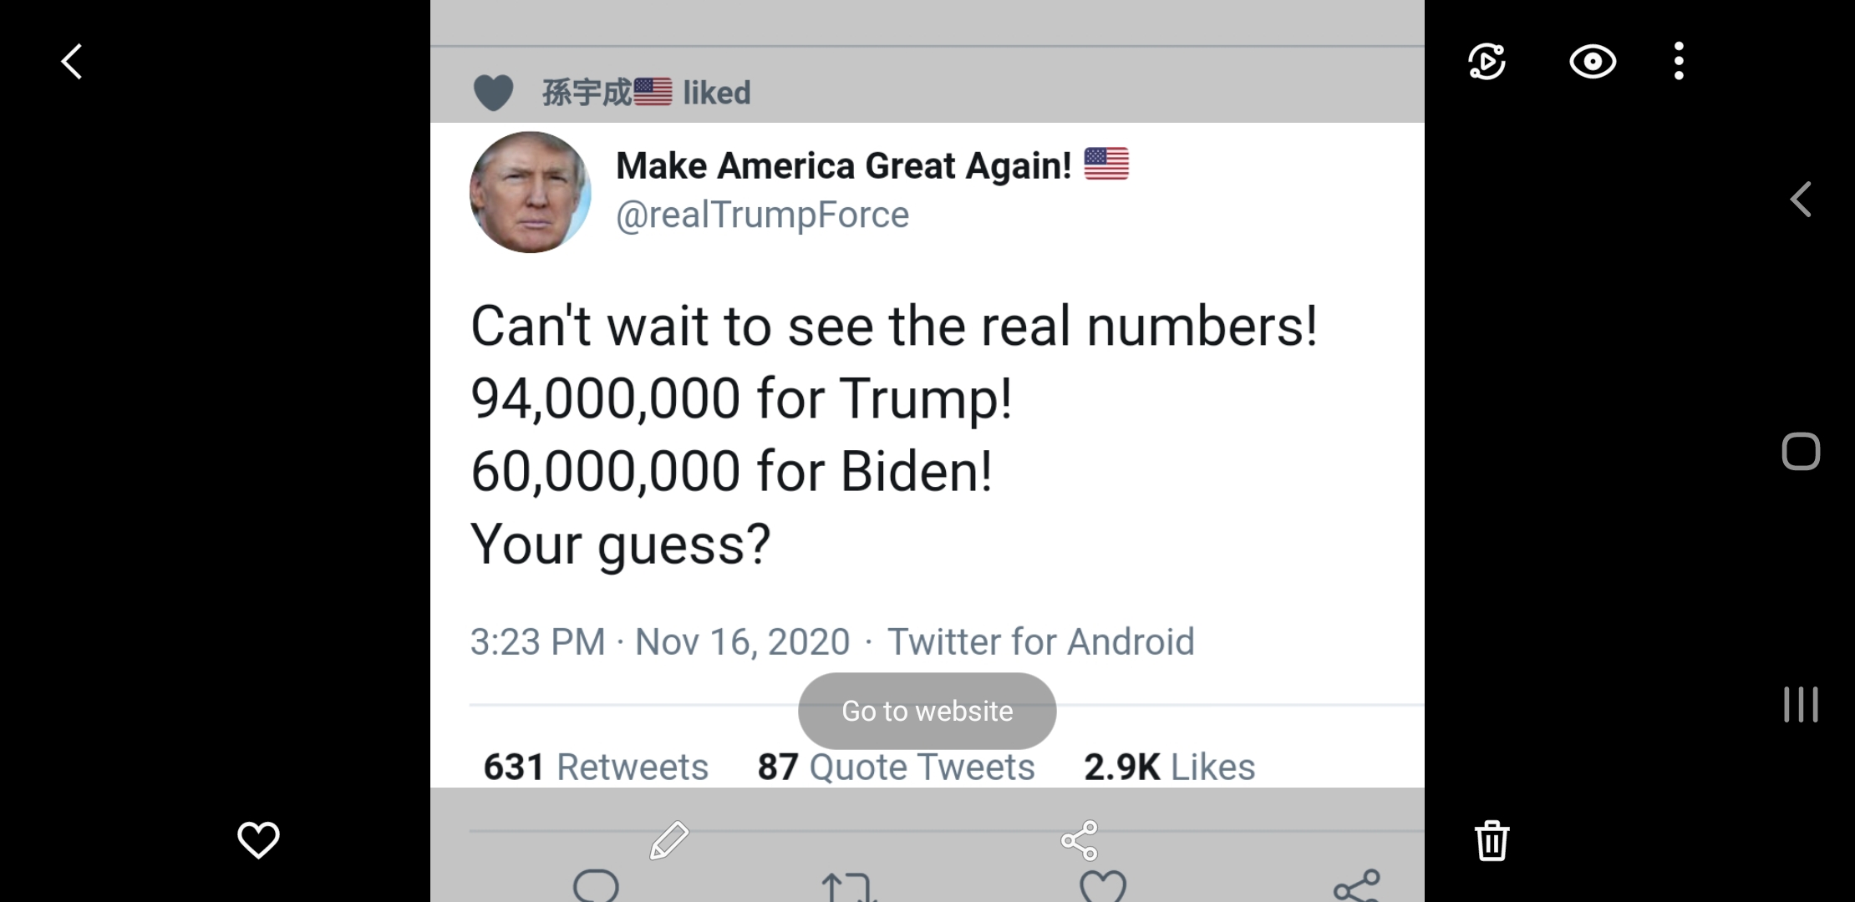This screenshot has width=1855, height=902.
Task: Tap the pencil edit icon
Action: [x=669, y=840]
